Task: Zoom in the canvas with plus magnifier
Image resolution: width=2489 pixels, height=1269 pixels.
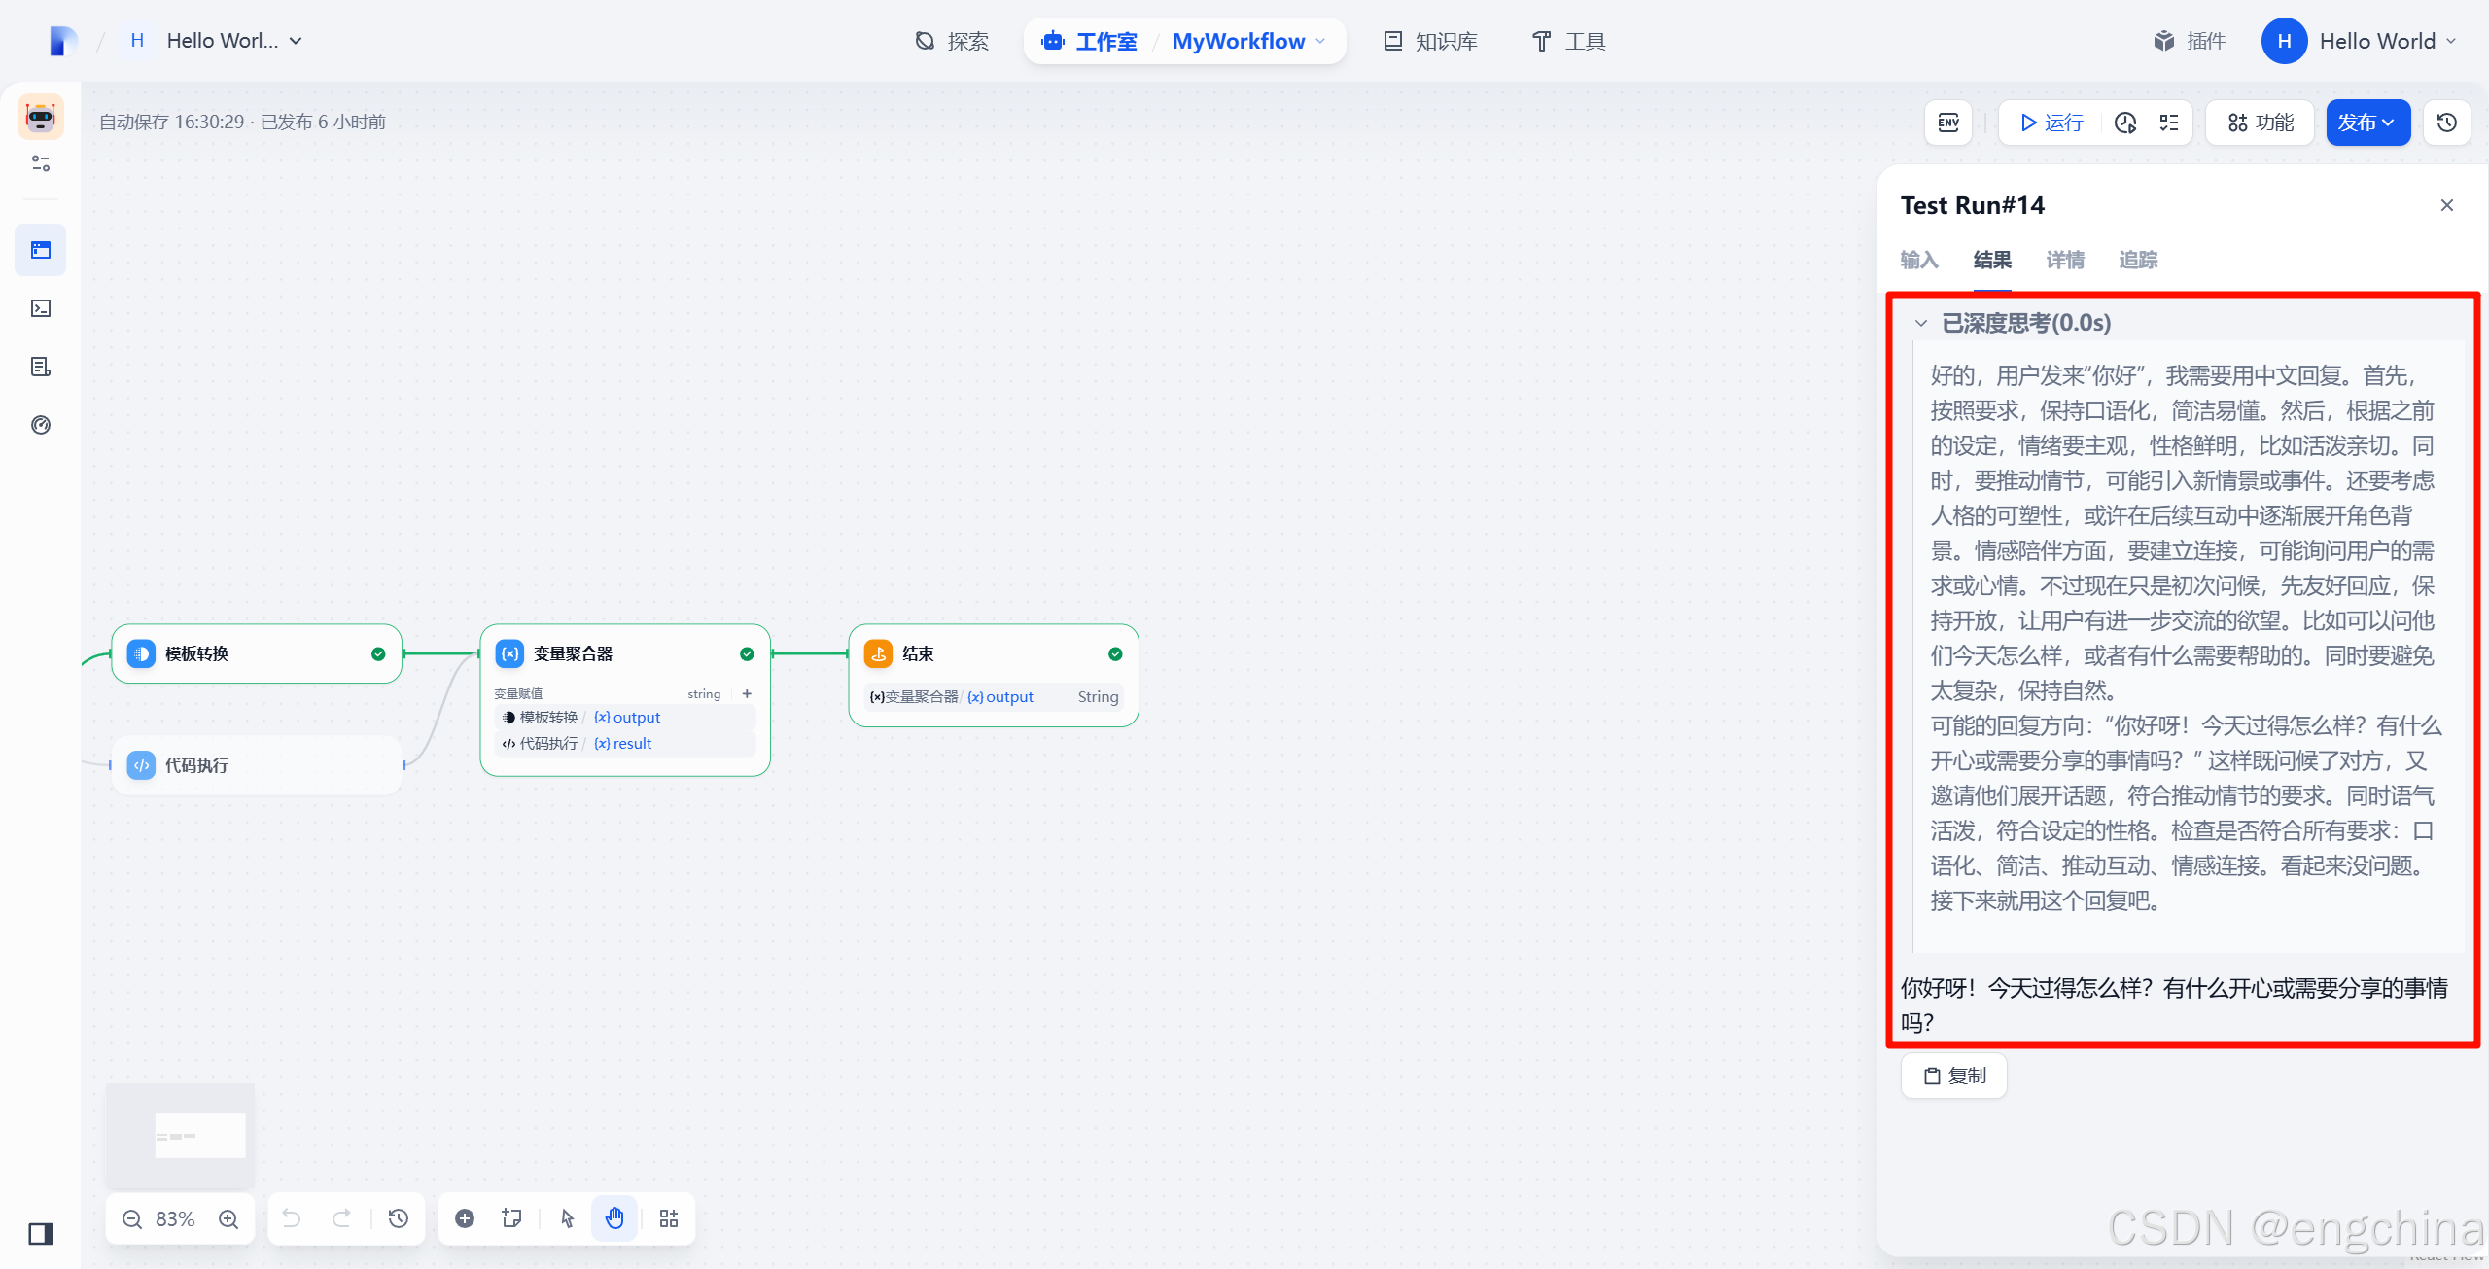Action: pos(228,1219)
